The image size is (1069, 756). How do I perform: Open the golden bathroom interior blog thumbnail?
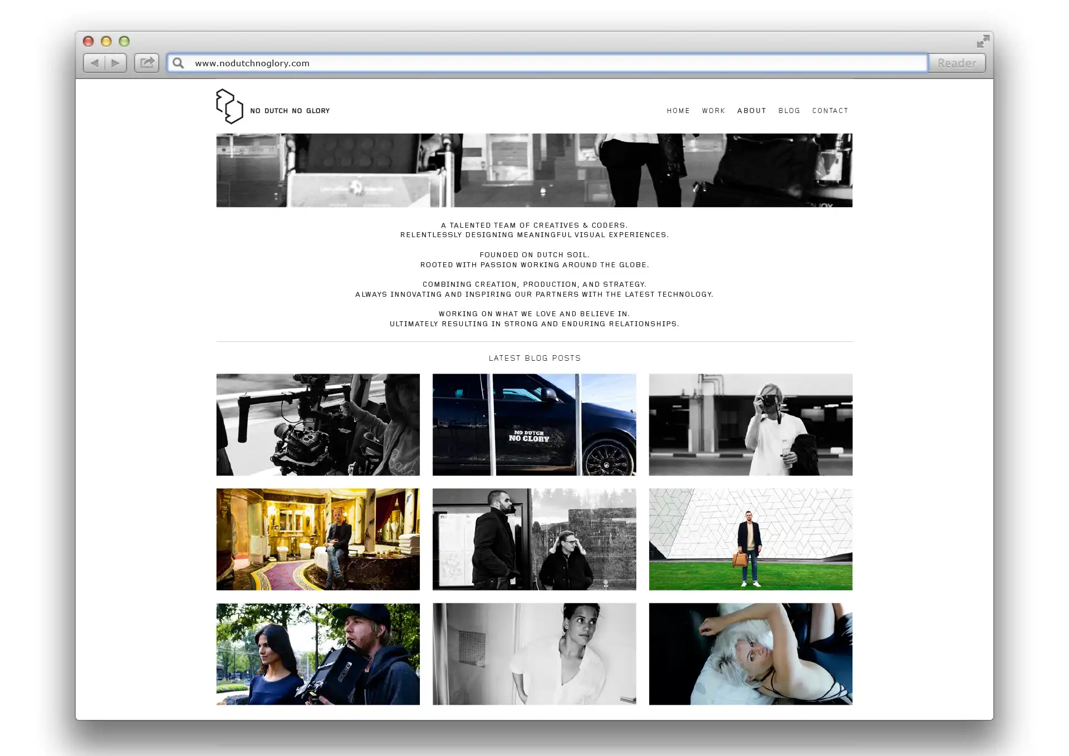(x=318, y=539)
